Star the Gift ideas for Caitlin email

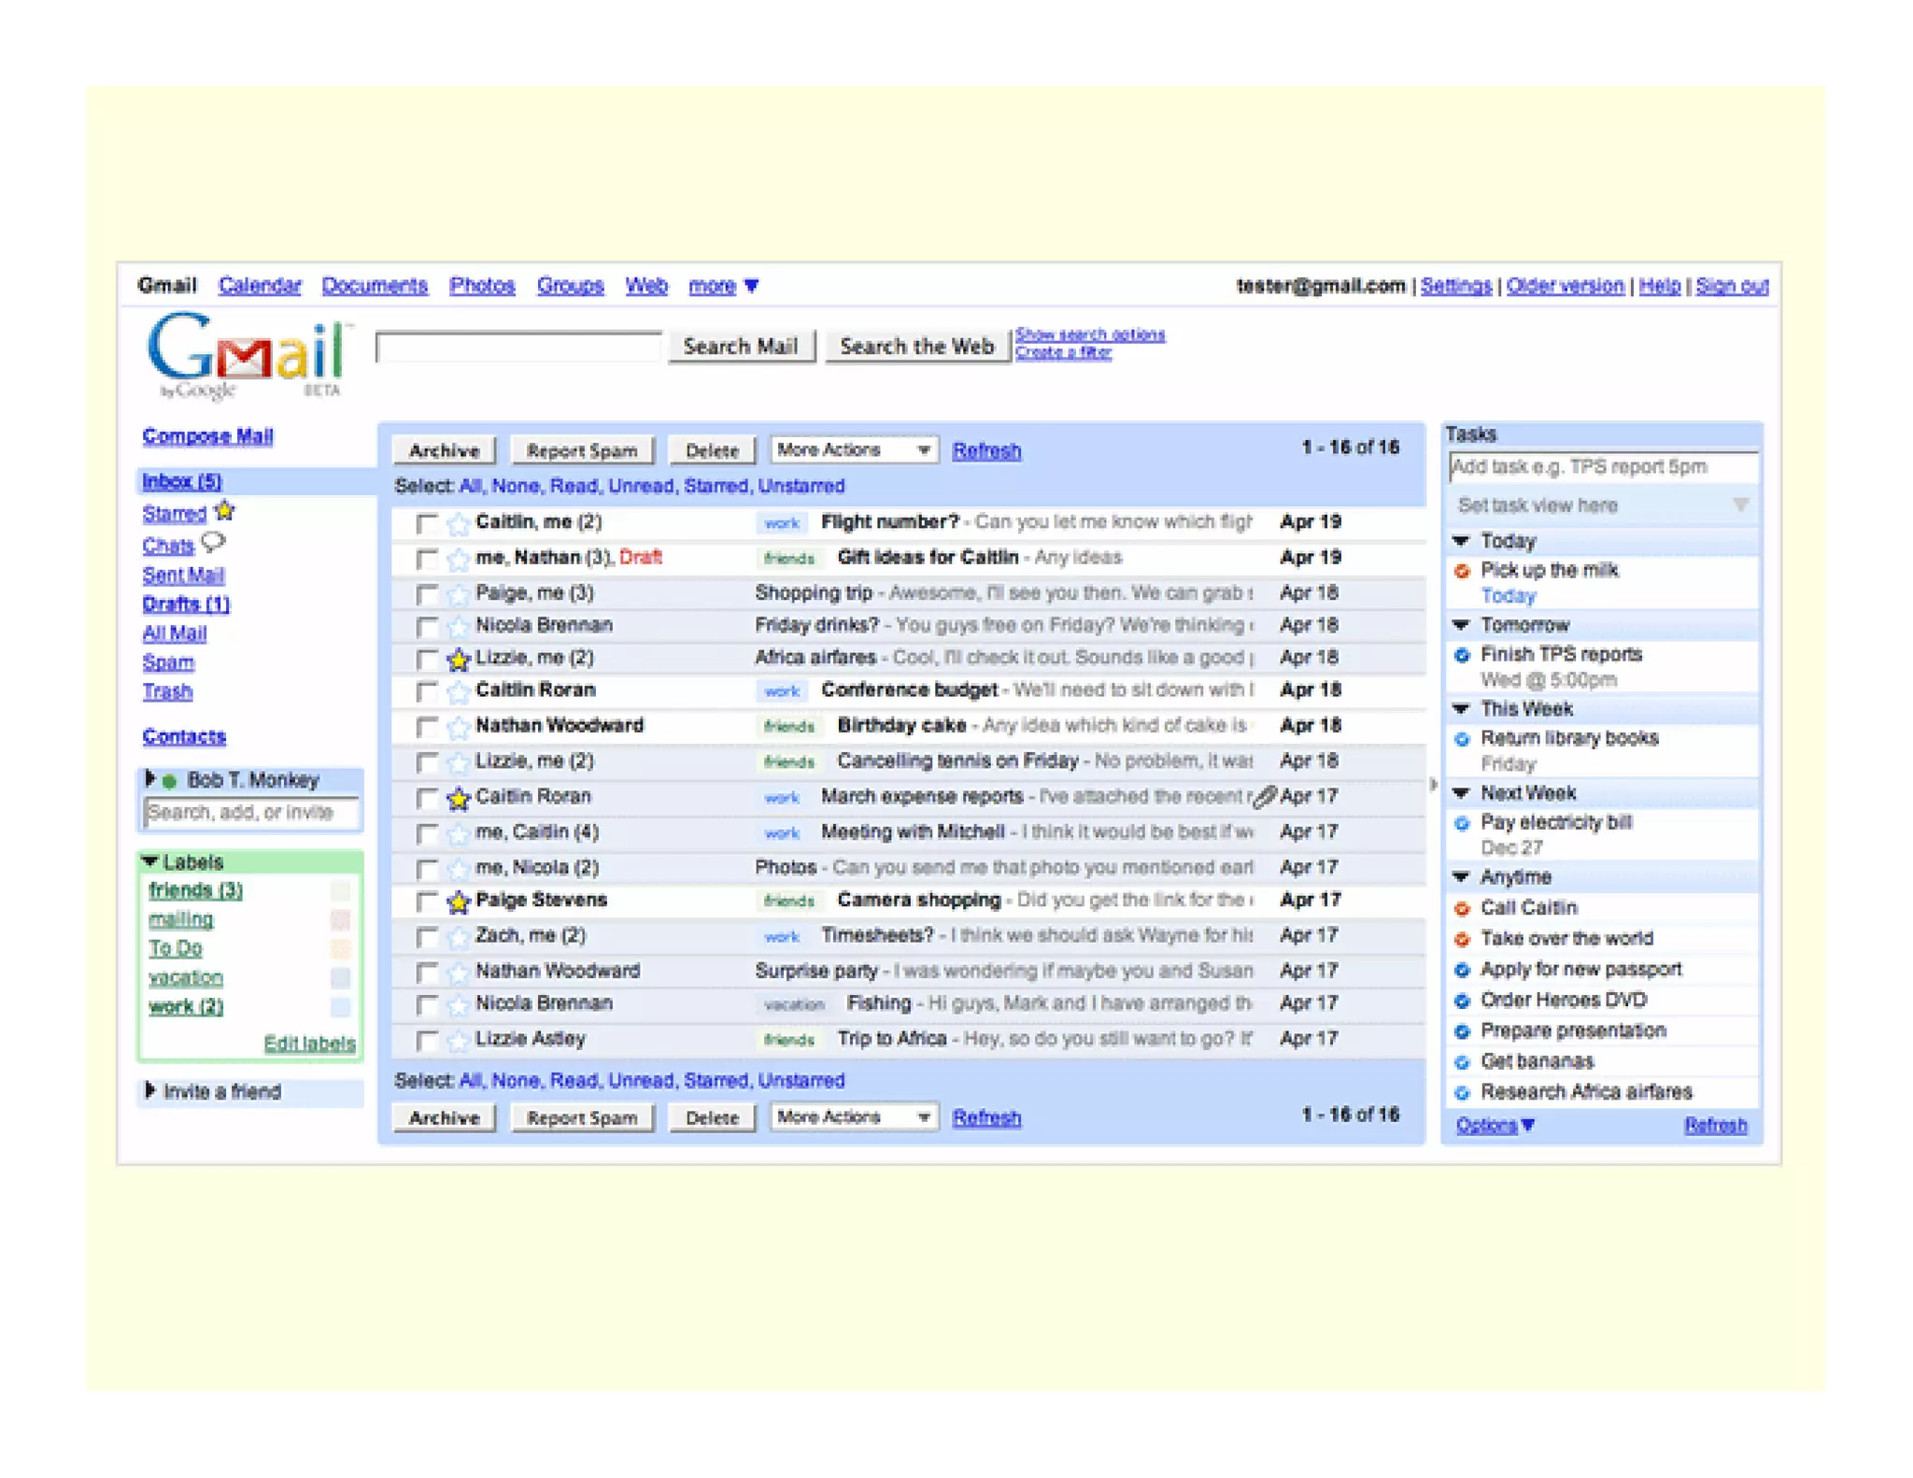[x=458, y=559]
